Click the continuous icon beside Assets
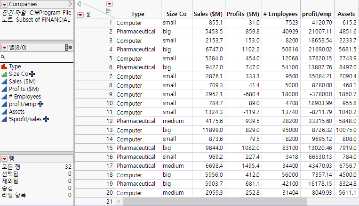Screen dimensions: 359x206 click(4, 112)
